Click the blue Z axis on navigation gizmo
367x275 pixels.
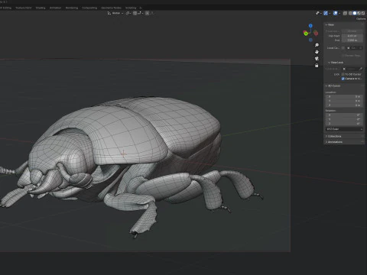(x=310, y=26)
